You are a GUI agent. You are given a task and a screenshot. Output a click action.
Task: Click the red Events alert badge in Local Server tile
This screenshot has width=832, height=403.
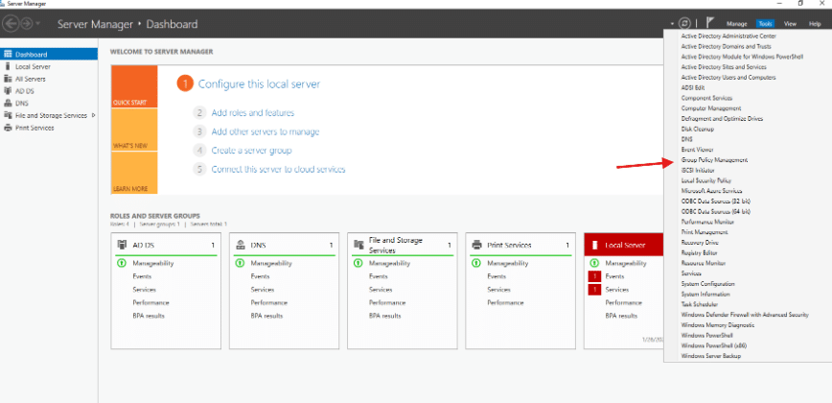click(x=594, y=276)
